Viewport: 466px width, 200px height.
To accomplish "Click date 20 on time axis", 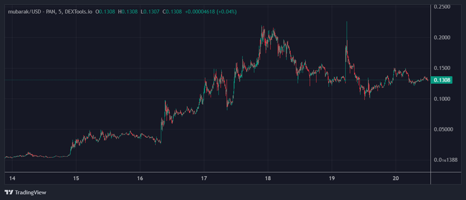I will 396,178.
